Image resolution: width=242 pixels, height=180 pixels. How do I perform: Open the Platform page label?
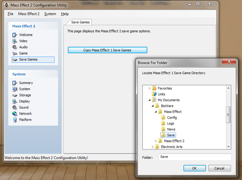[25, 120]
